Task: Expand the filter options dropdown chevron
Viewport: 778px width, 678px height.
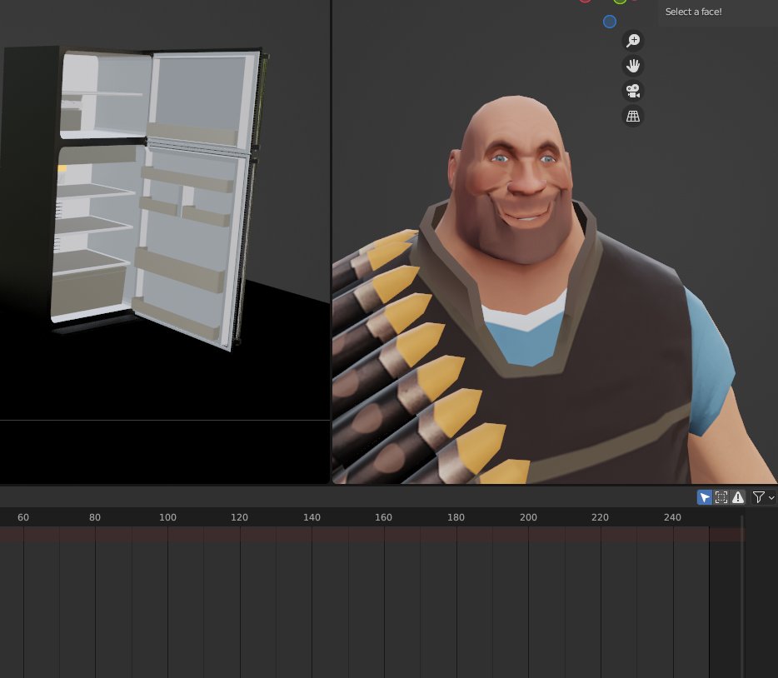Action: pos(771,497)
